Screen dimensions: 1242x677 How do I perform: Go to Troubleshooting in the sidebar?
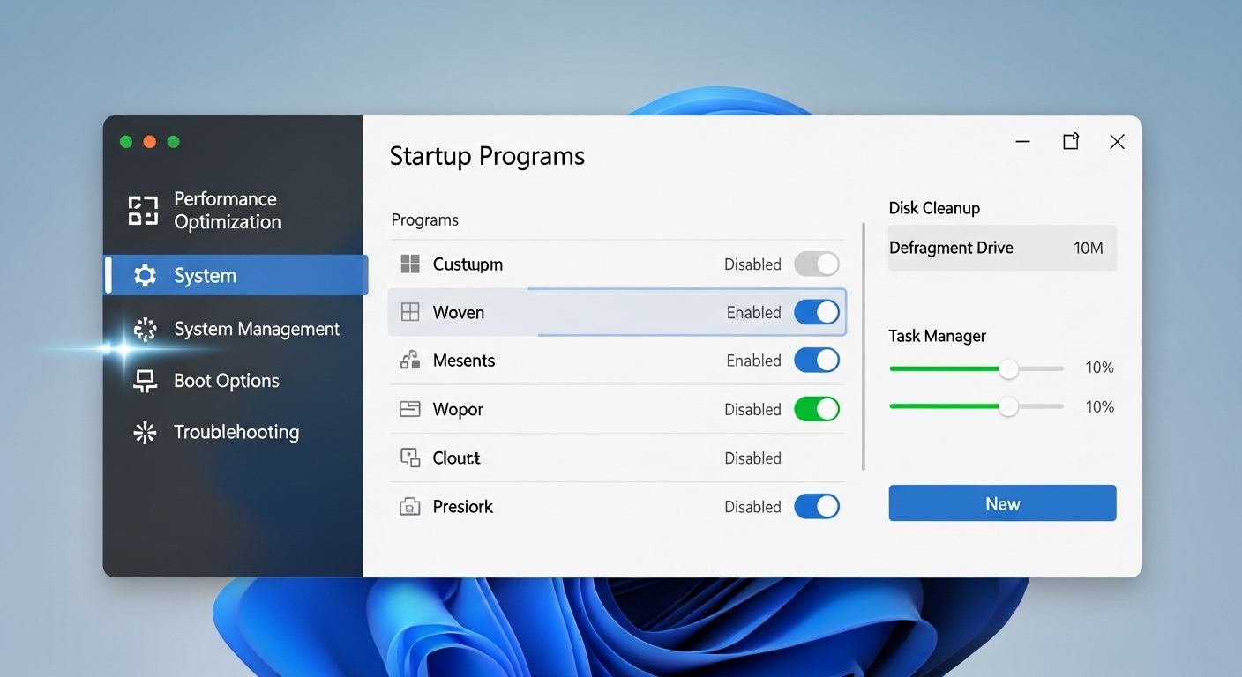pos(236,432)
